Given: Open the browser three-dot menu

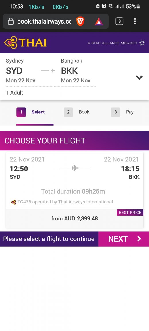Looking at the screenshot, I should (135, 21).
